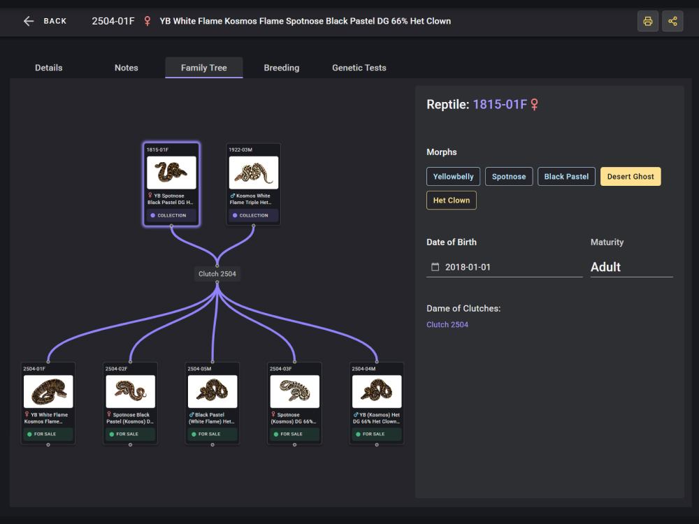Expand descendants below card 2504-05M
The image size is (699, 524).
(x=212, y=444)
